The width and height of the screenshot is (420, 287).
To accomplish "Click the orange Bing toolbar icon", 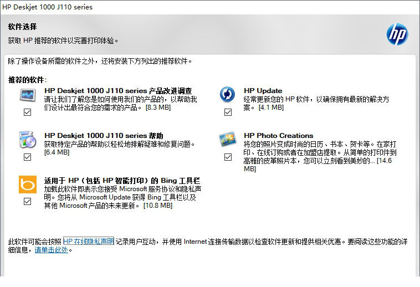I will [28, 184].
